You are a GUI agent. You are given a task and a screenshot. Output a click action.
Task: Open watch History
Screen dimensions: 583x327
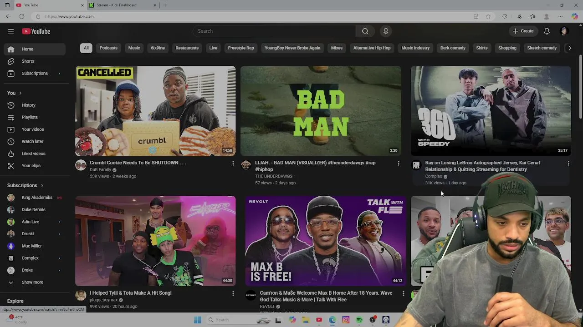tap(35, 105)
